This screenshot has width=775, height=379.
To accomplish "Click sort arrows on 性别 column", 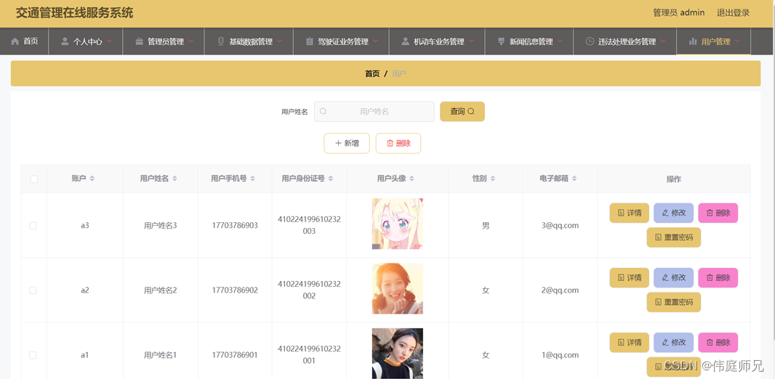I will [x=492, y=179].
